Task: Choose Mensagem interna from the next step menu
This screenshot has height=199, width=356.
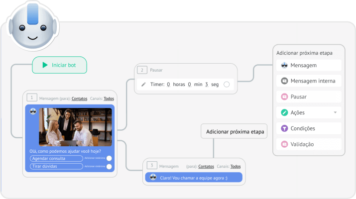Action: pos(309,81)
